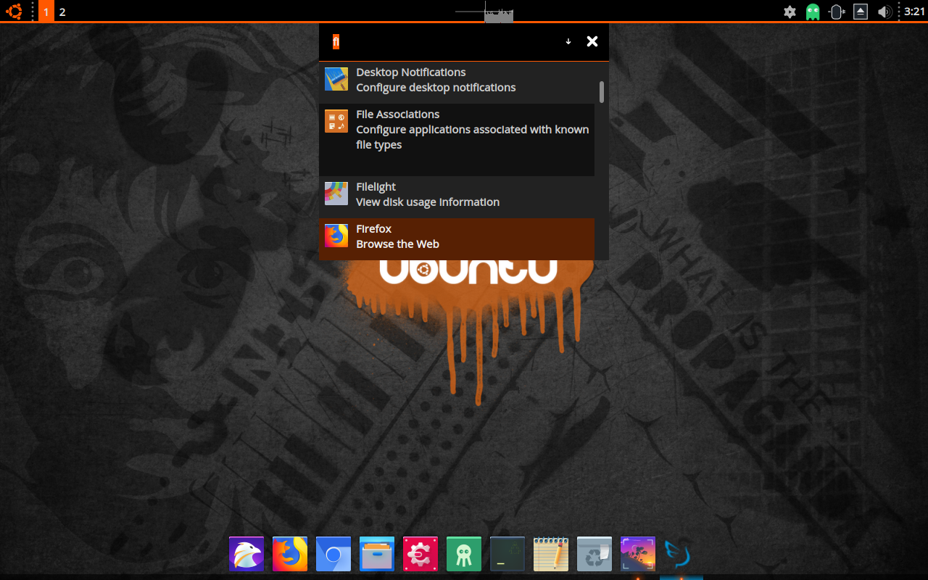The image size is (928, 580).
Task: Launch the terminal from the dock
Action: tap(507, 554)
